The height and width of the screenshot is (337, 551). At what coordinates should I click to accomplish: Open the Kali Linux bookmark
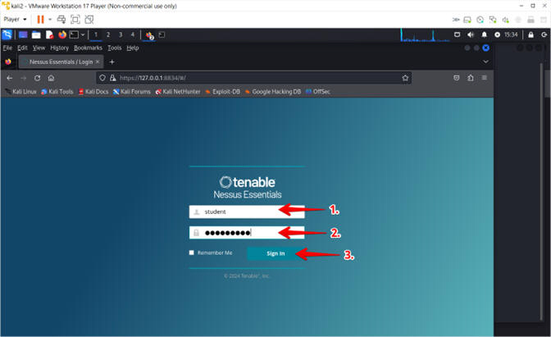click(21, 92)
